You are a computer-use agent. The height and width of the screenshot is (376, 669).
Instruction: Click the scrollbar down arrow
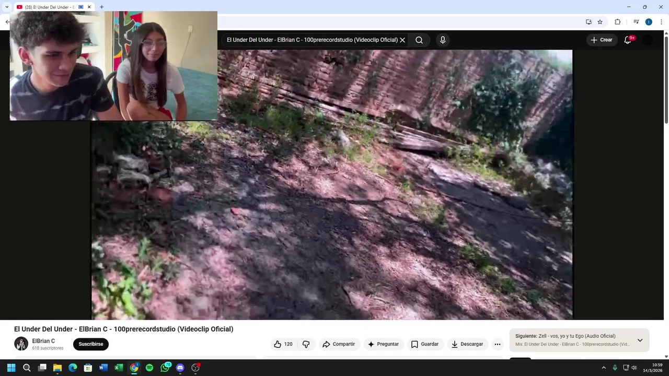[x=666, y=356]
